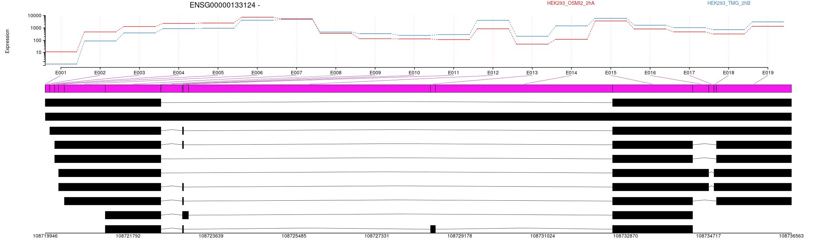
Task: Click exon label E018
Action: tap(728, 73)
